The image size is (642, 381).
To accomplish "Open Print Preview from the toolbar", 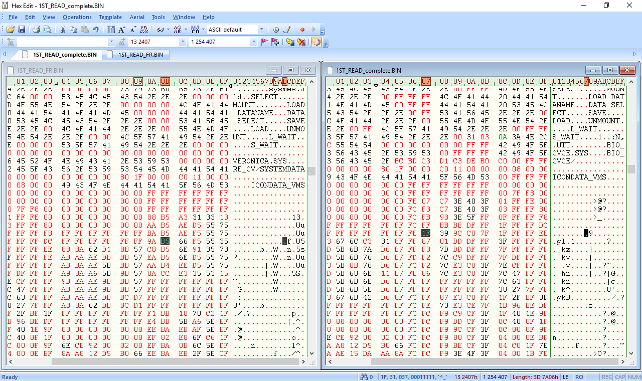I will [x=48, y=30].
